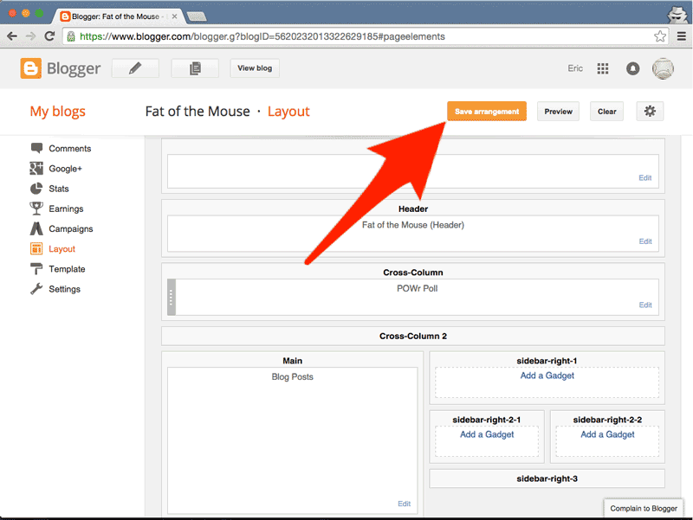Viewport: 693px width, 520px height.
Task: Click the Fat of the Mouse (Header) gadget
Action: click(413, 234)
